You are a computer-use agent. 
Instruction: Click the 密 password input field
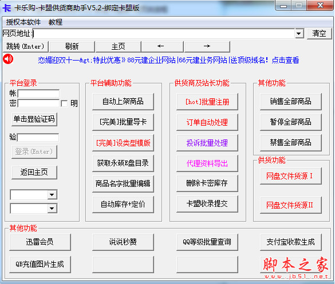[38, 103]
